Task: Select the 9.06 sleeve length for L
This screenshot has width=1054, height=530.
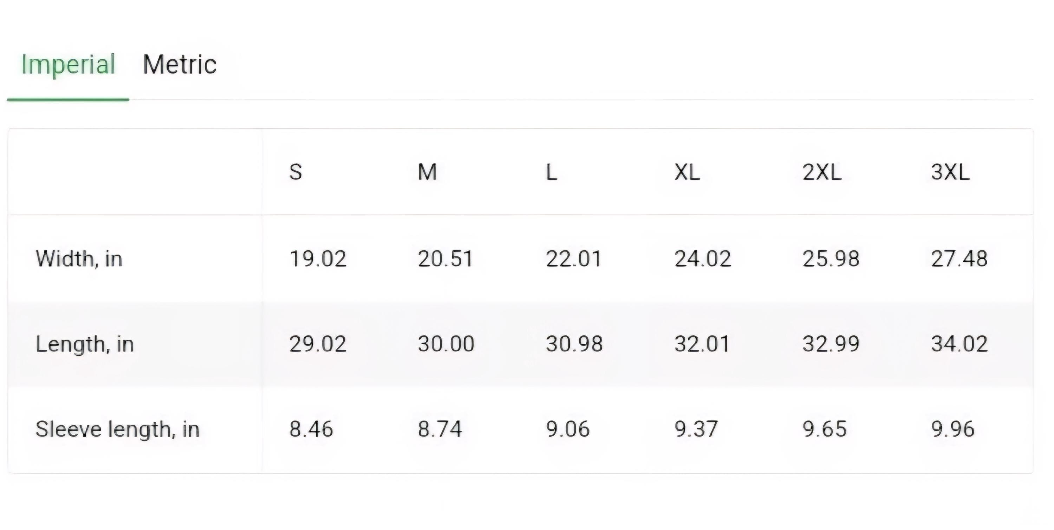Action: pyautogui.click(x=568, y=429)
